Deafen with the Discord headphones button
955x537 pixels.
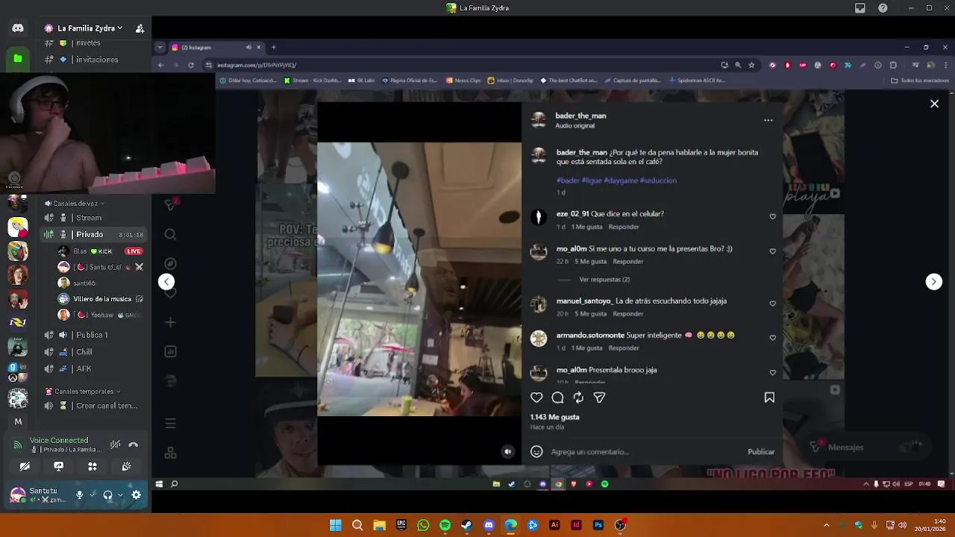[108, 494]
